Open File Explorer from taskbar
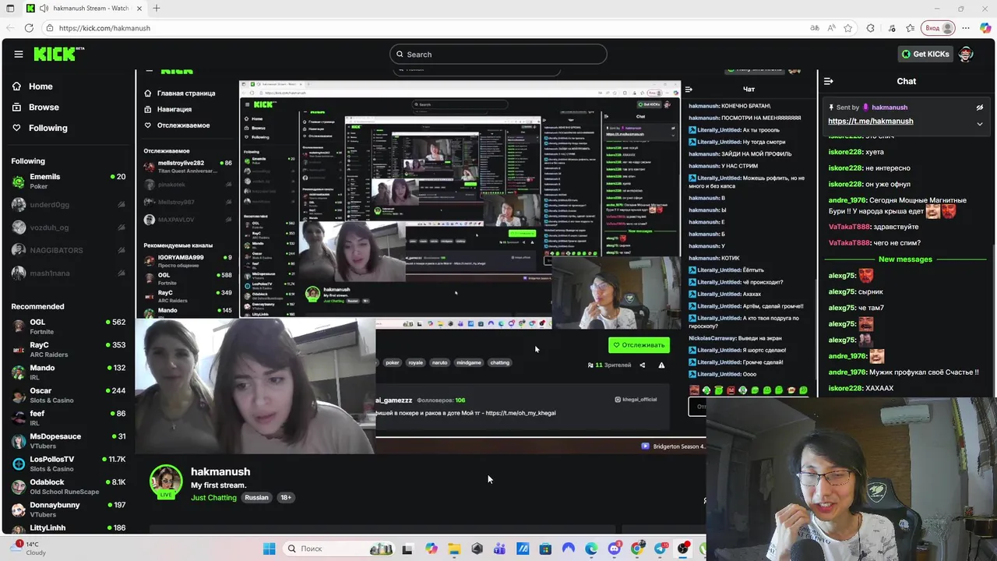Viewport: 997px width, 561px height. click(454, 549)
